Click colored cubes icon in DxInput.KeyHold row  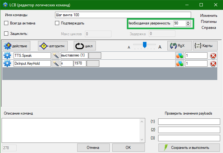coord(180,63)
